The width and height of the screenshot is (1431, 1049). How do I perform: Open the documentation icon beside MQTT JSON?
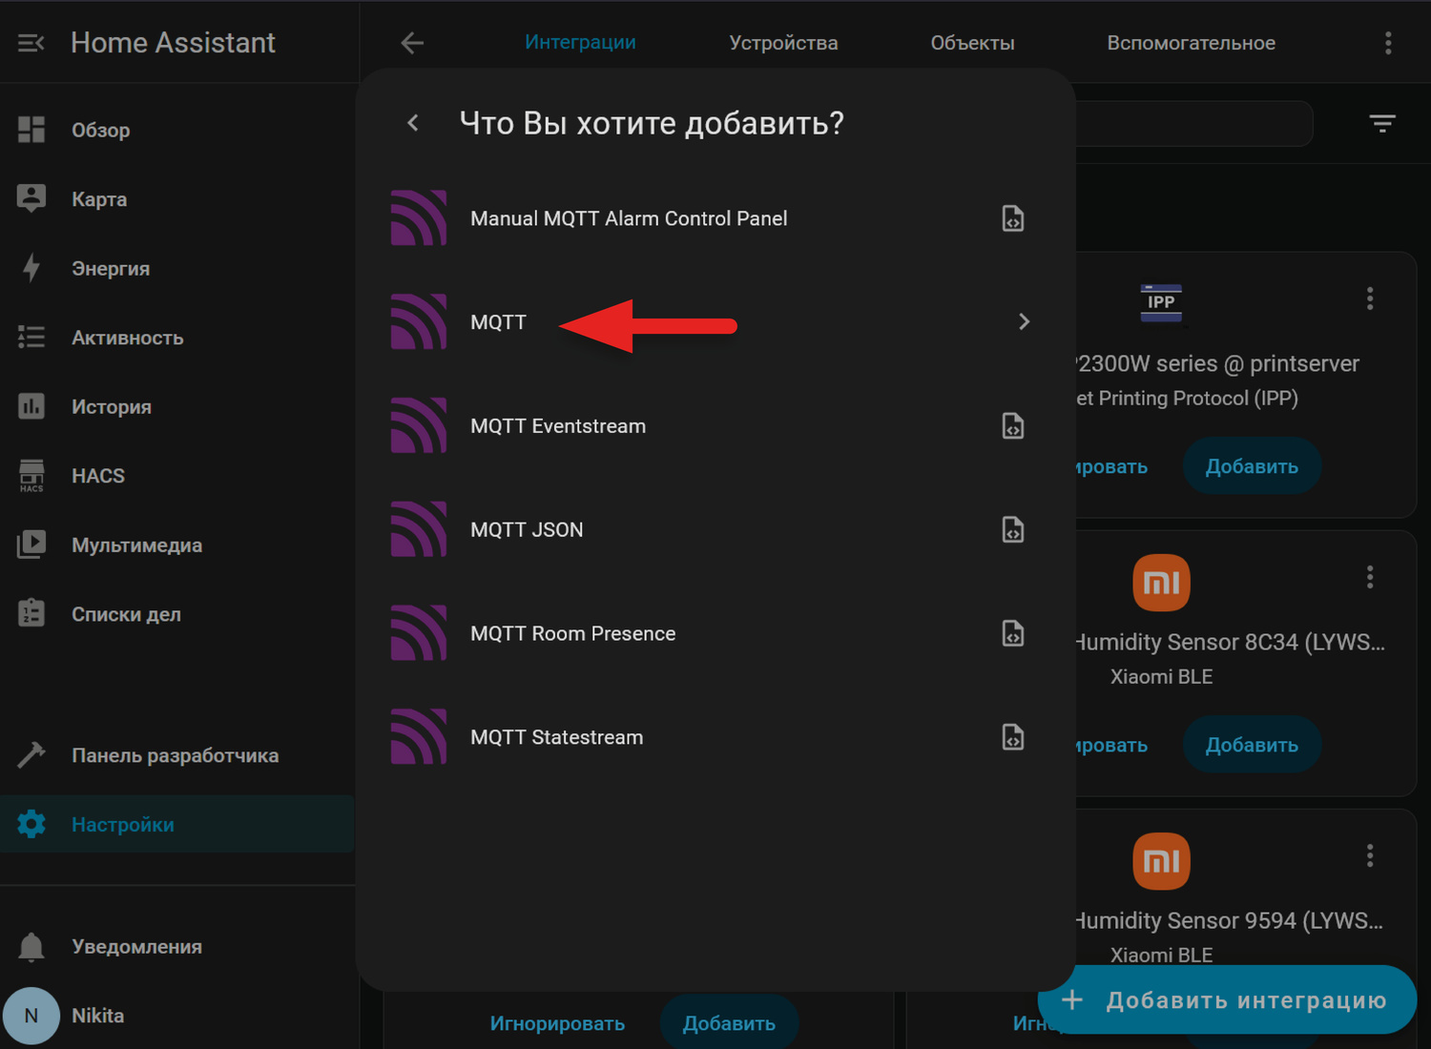click(1013, 529)
